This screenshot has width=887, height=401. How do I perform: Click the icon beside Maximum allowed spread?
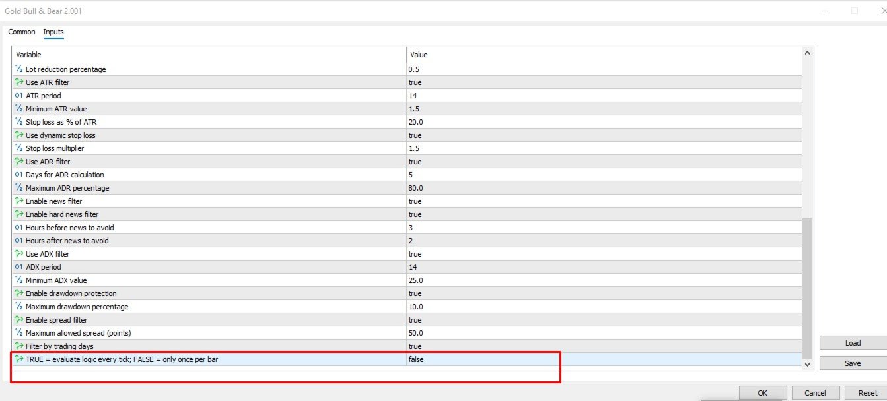(x=18, y=333)
